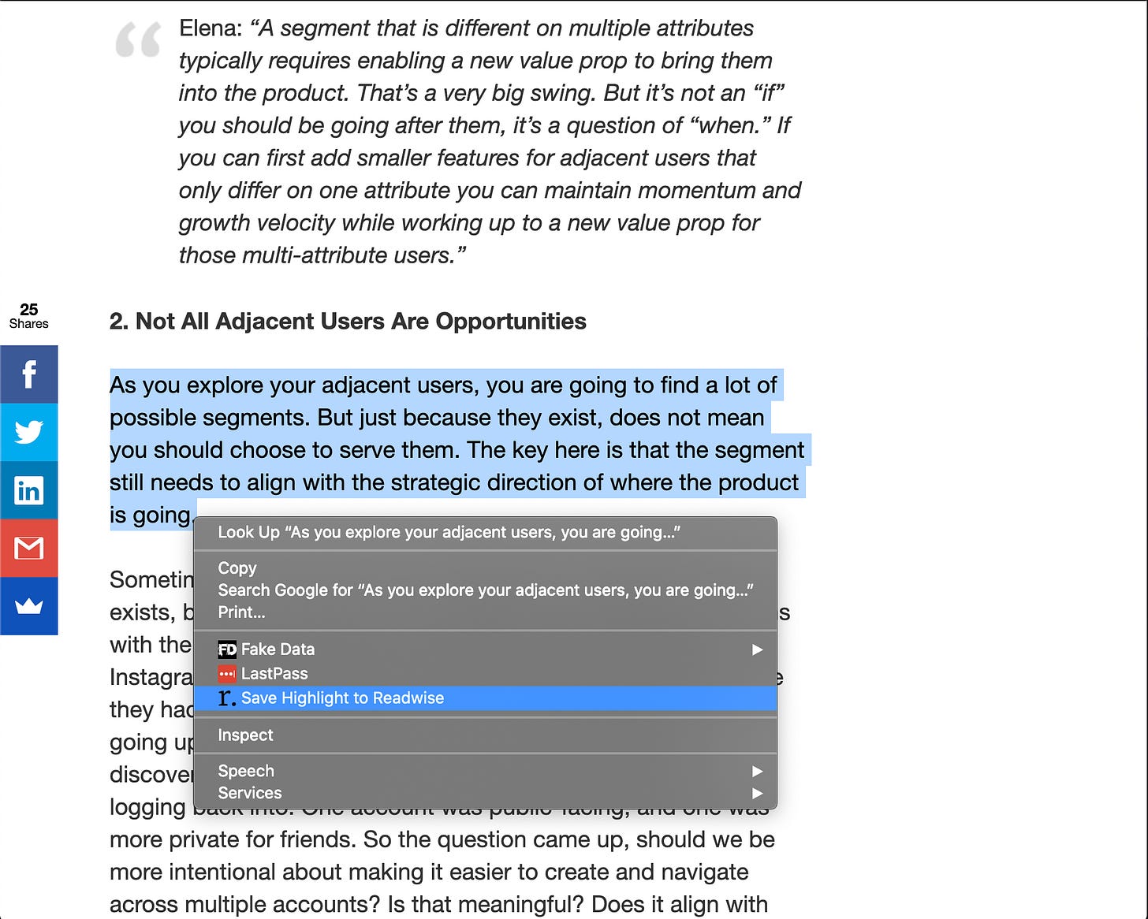The width and height of the screenshot is (1148, 919).
Task: Select Print... in context menu
Action: pos(485,612)
